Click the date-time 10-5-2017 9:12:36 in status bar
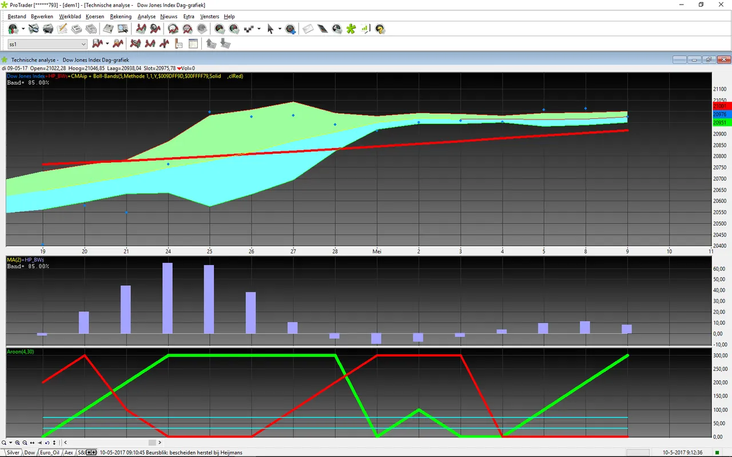Screen dimensions: 732x457 [683, 452]
